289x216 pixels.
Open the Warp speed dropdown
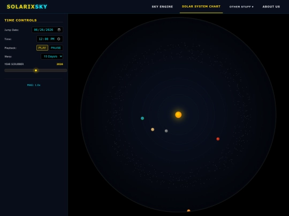(x=52, y=57)
